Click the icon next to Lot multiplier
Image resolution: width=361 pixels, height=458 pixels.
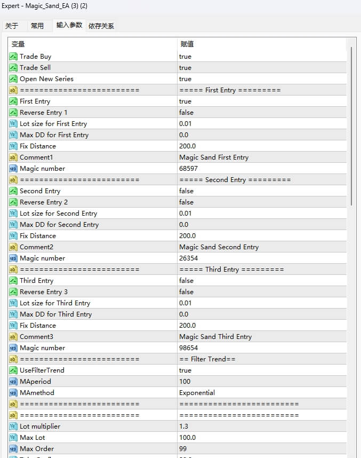[13, 427]
